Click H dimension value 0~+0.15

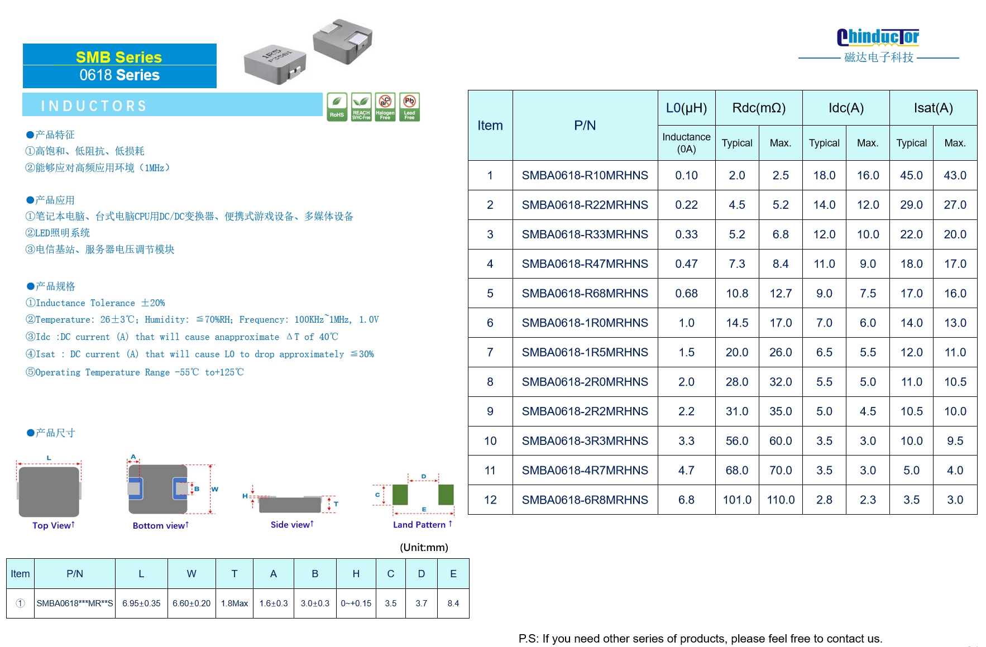pyautogui.click(x=356, y=603)
